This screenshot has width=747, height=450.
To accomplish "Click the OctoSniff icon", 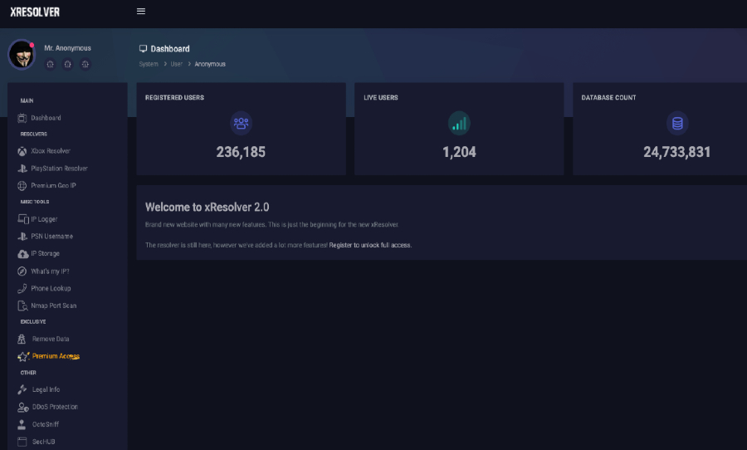I will coord(22,424).
